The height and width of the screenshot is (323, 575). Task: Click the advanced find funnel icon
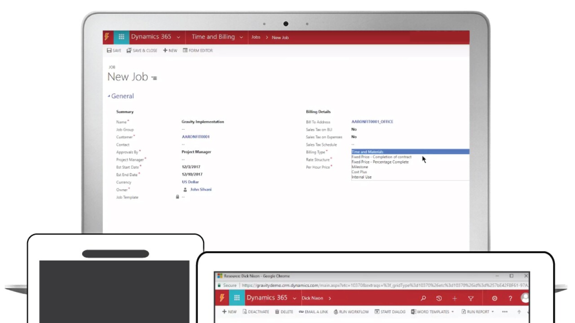pos(471,298)
